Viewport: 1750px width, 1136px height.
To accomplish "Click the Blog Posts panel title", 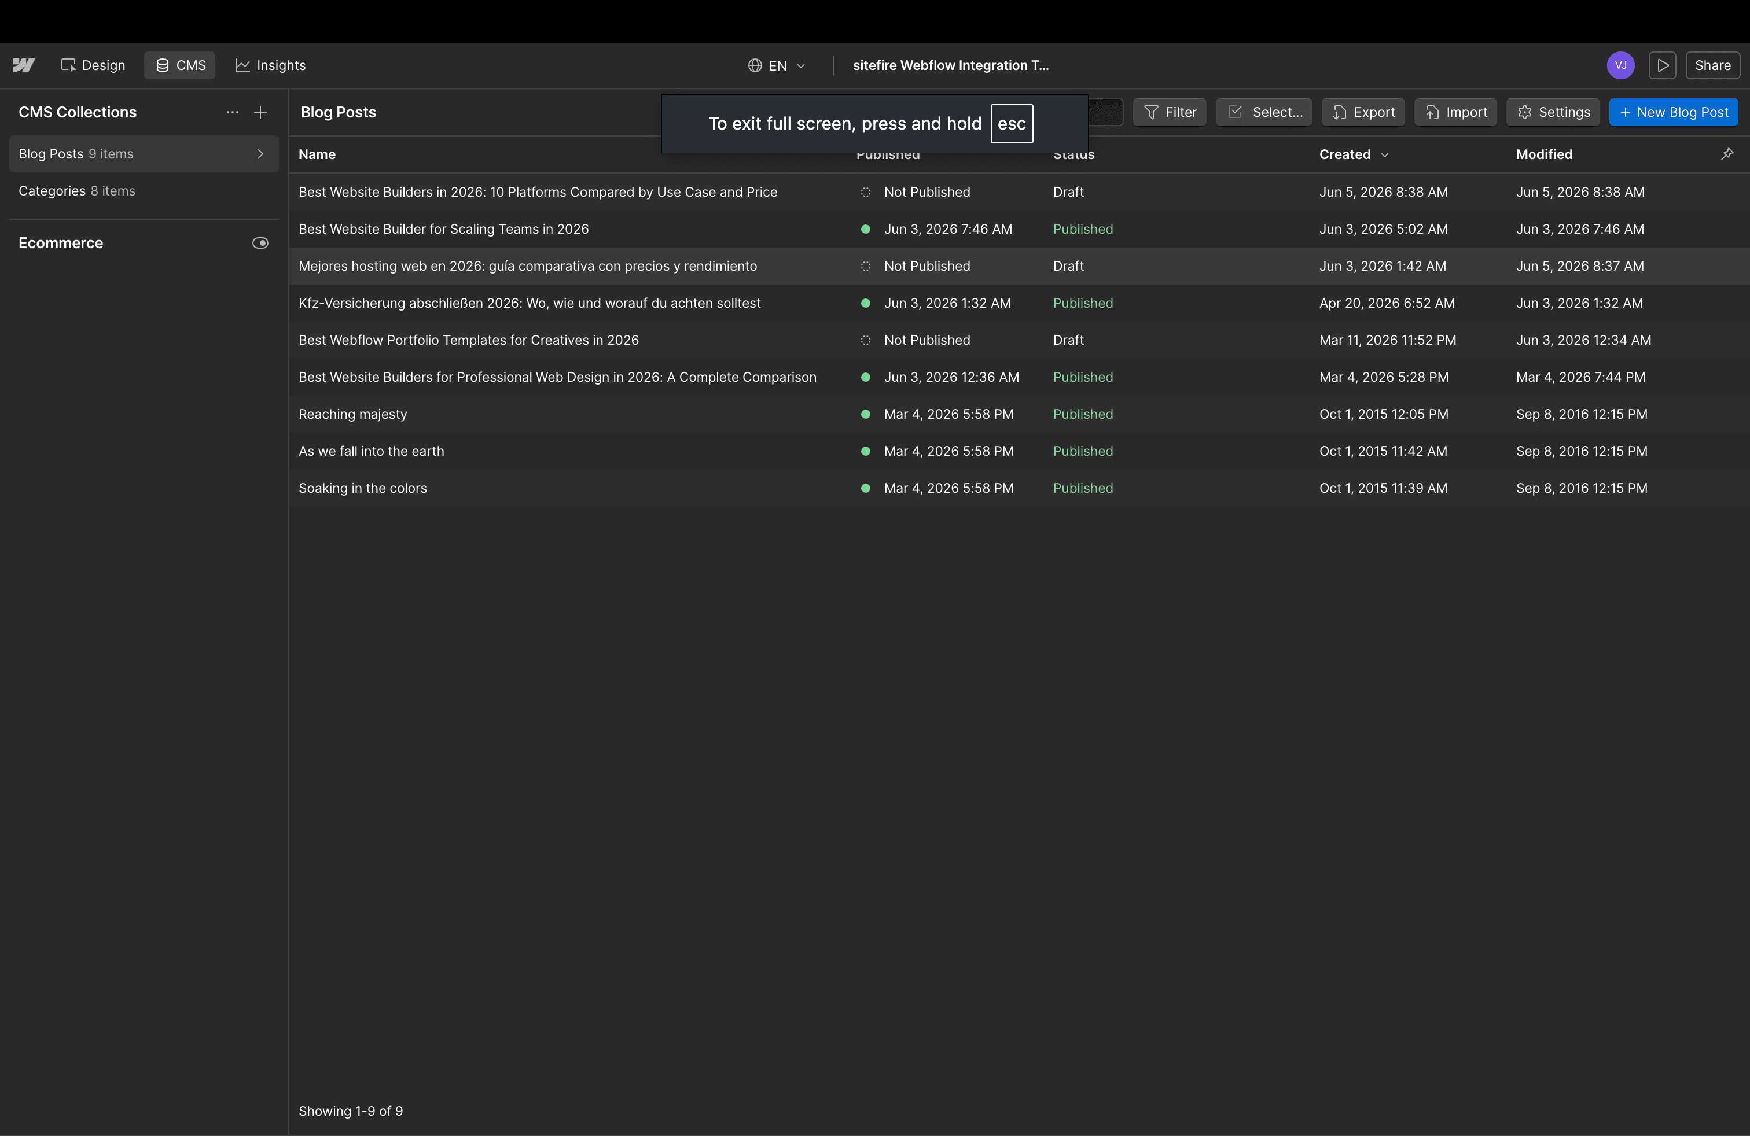I will point(338,112).
